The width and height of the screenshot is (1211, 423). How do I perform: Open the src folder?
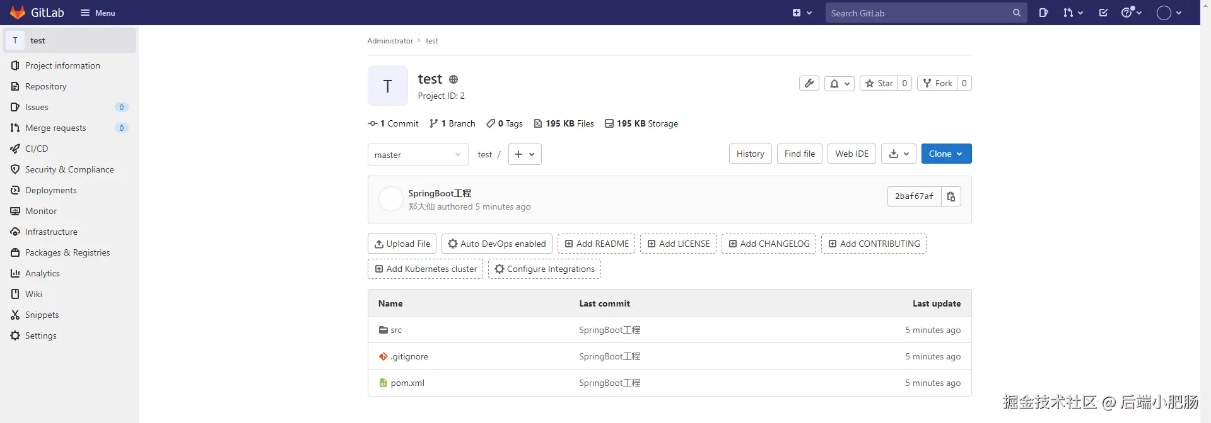(396, 330)
